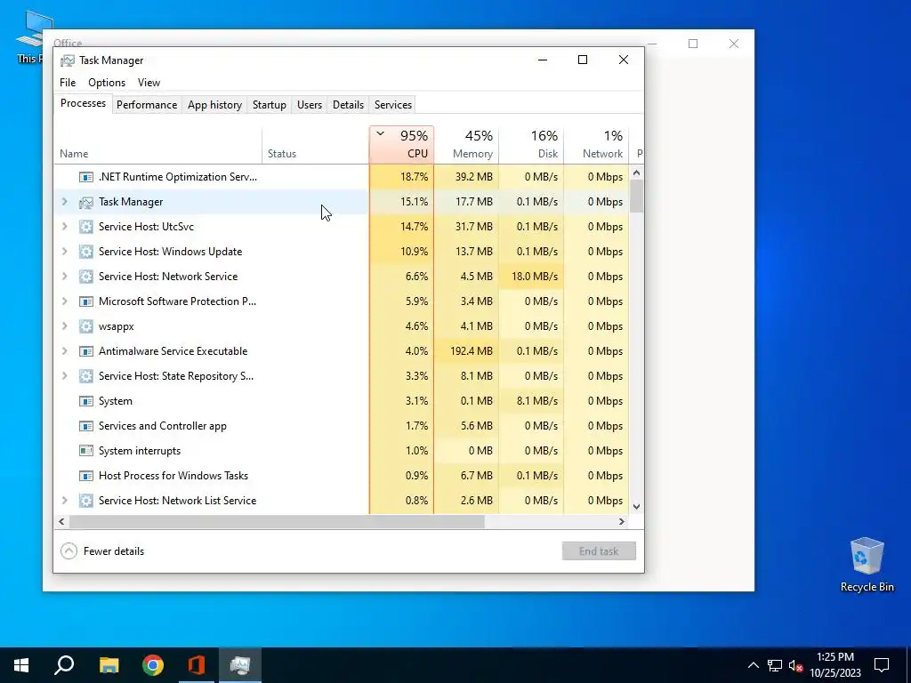911x683 pixels.
Task: Click the Service Host: Network List Service gear icon
Action: 86,501
